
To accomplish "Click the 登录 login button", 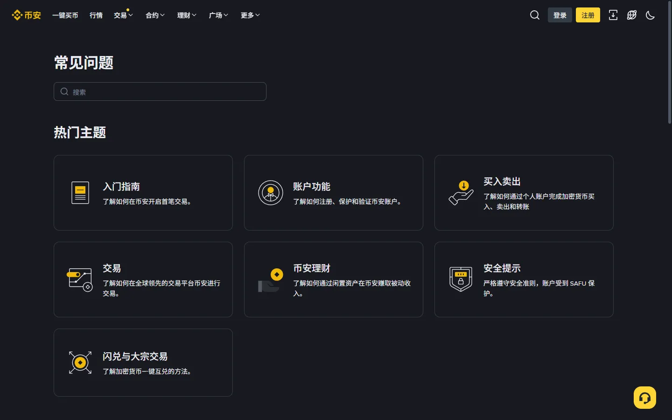I will (560, 15).
